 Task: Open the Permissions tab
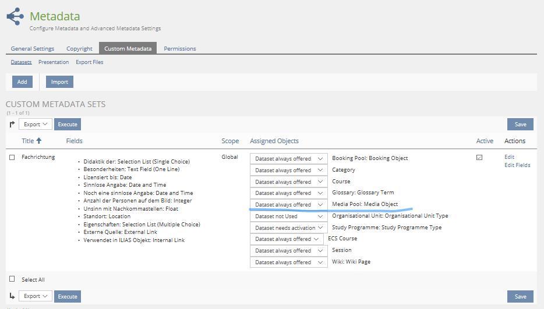(179, 48)
